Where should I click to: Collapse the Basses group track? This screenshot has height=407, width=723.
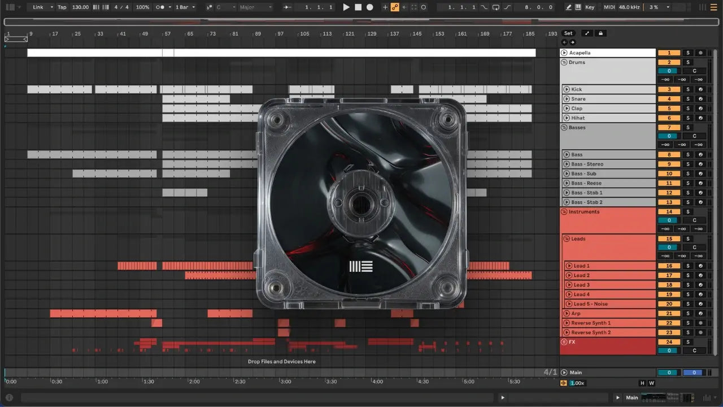564,128
